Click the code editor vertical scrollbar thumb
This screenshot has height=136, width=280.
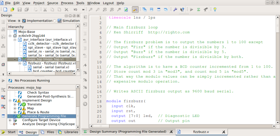[x=277, y=26]
